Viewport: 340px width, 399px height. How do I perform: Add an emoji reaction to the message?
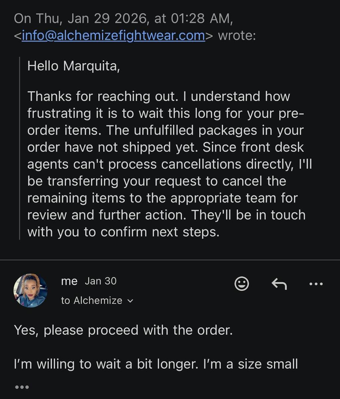point(241,284)
